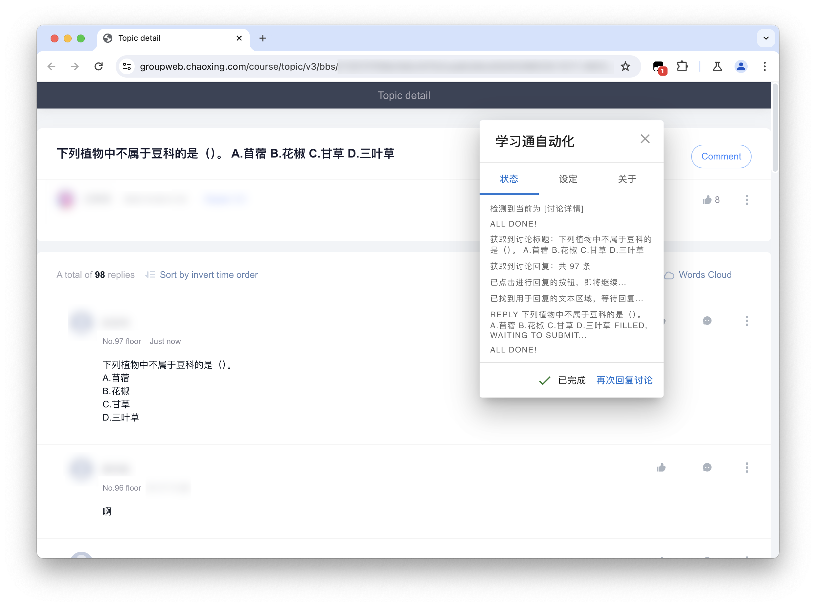This screenshot has height=607, width=816.
Task: Click 再次回复讨论 link
Action: 624,380
